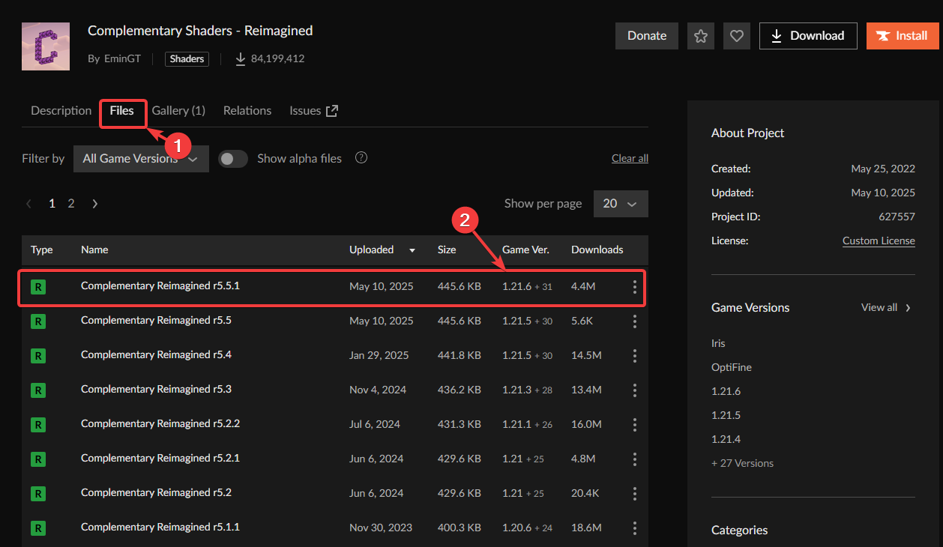
Task: Select page 2 in pagination
Action: [71, 203]
